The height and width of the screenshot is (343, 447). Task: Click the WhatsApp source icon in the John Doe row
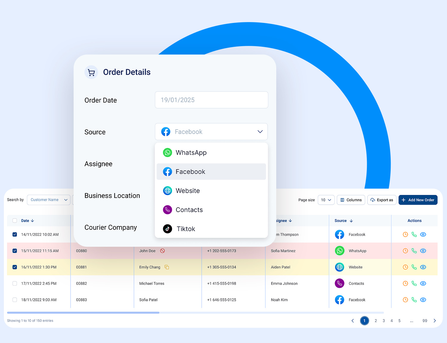tap(339, 251)
